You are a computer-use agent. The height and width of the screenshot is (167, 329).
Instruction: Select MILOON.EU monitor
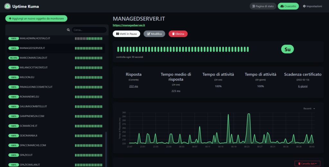[56, 77]
